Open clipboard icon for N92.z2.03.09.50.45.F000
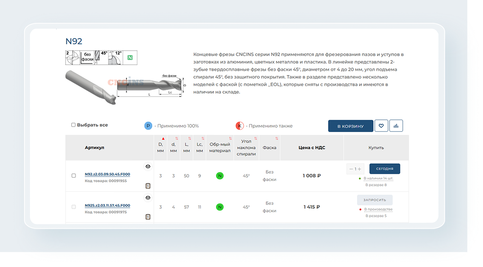This screenshot has width=483, height=267. coord(148,186)
